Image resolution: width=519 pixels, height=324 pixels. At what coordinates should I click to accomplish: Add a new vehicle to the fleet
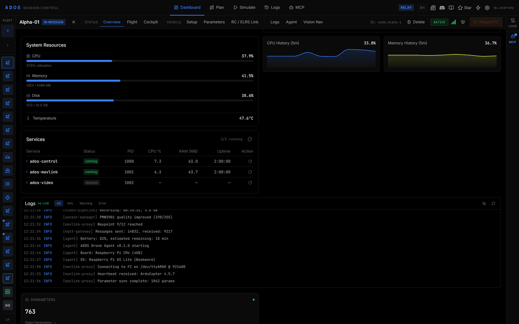coord(7,31)
